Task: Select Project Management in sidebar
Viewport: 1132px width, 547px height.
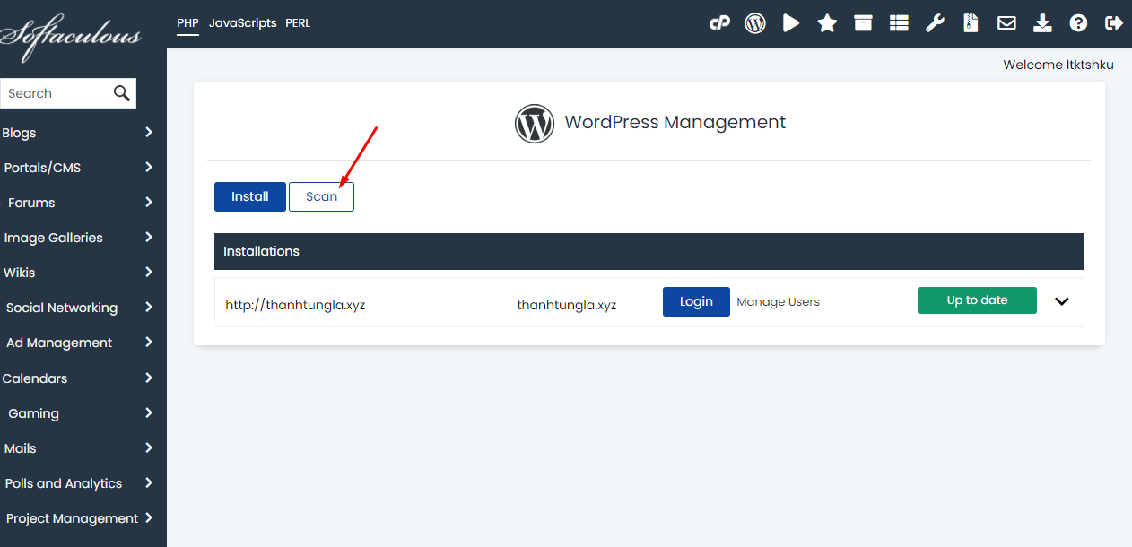Action: click(73, 518)
